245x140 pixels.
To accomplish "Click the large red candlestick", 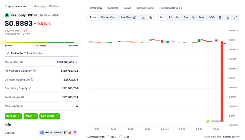I will point(222,81).
